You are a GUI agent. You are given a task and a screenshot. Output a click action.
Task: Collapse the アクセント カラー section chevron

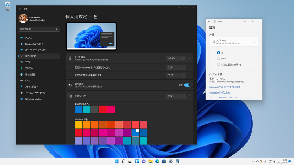pos(189,96)
